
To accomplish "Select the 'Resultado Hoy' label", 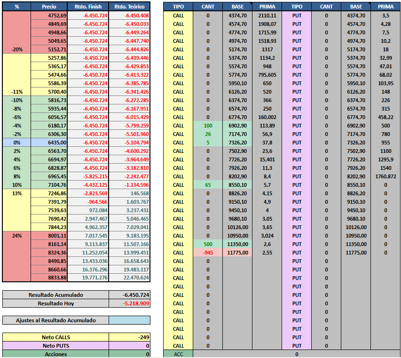I will click(x=56, y=303).
